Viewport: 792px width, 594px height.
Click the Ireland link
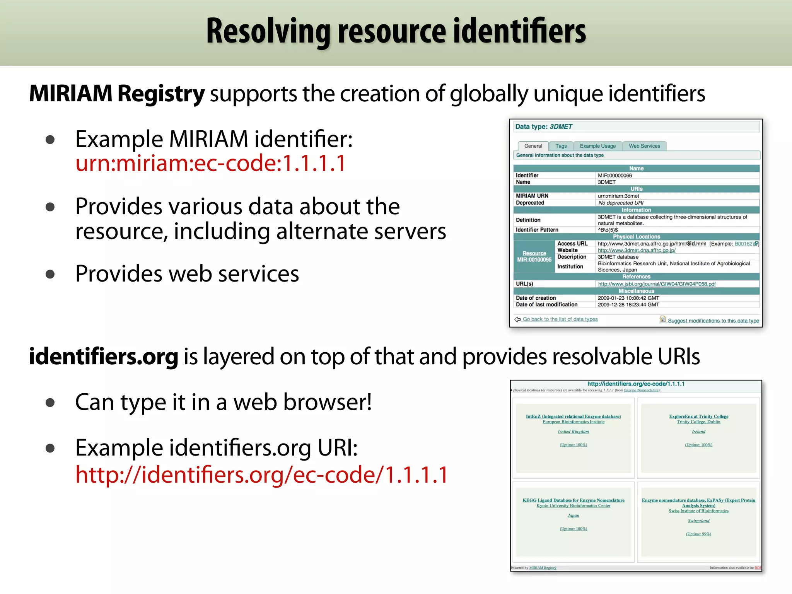698,432
